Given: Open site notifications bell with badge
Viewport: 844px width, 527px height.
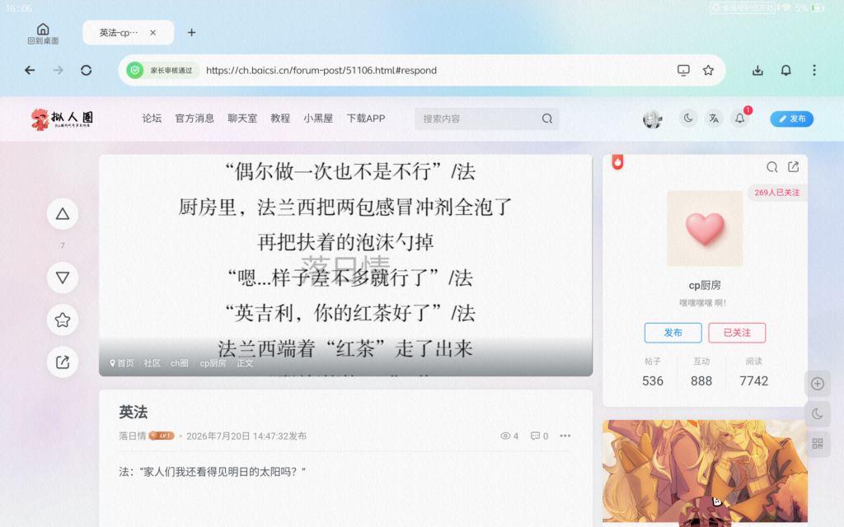Looking at the screenshot, I should point(740,119).
